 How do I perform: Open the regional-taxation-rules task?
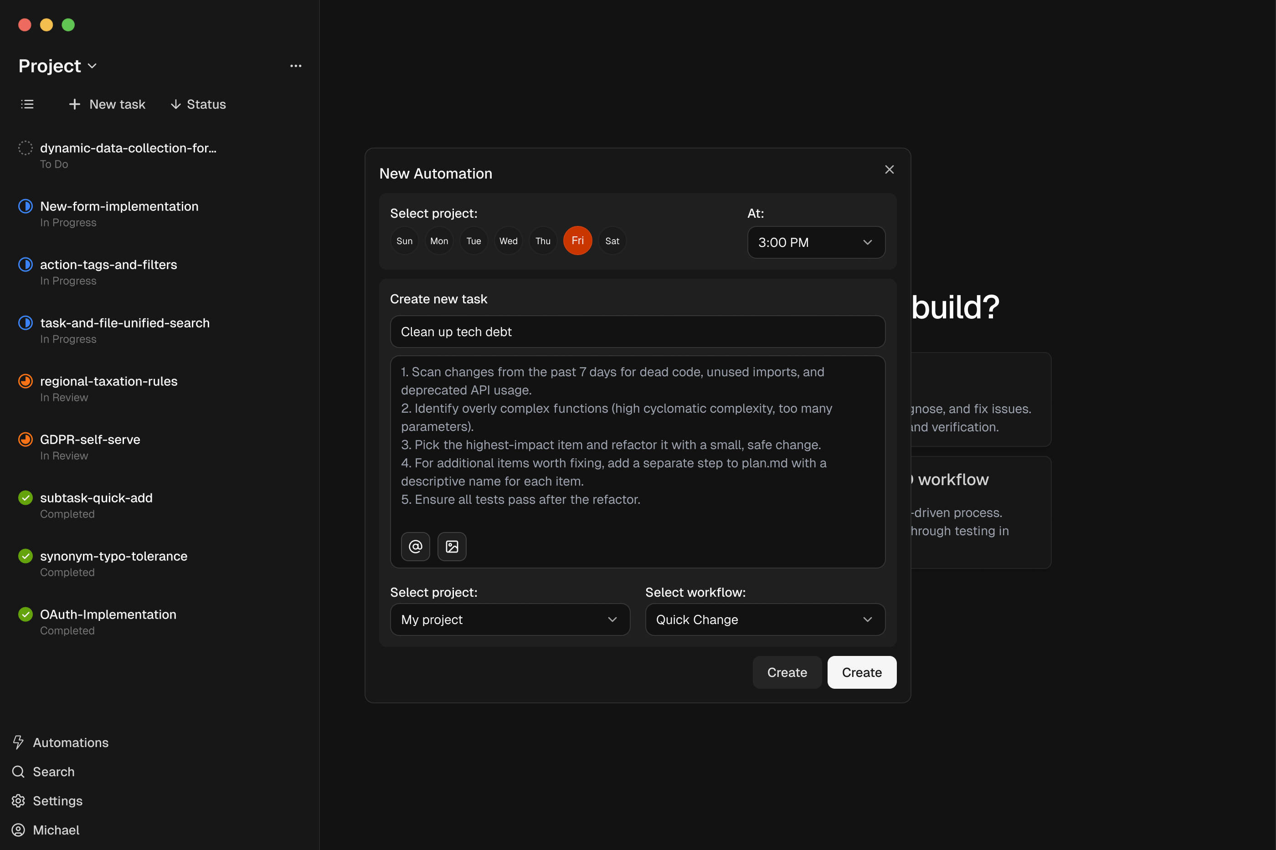point(108,381)
